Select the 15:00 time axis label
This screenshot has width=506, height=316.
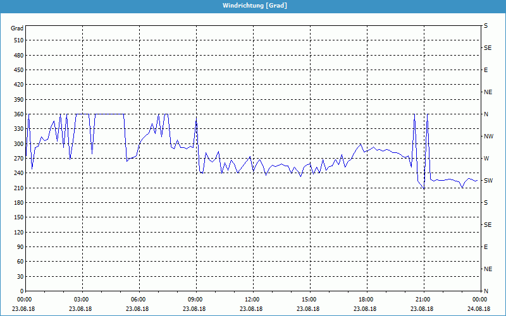tap(309, 300)
